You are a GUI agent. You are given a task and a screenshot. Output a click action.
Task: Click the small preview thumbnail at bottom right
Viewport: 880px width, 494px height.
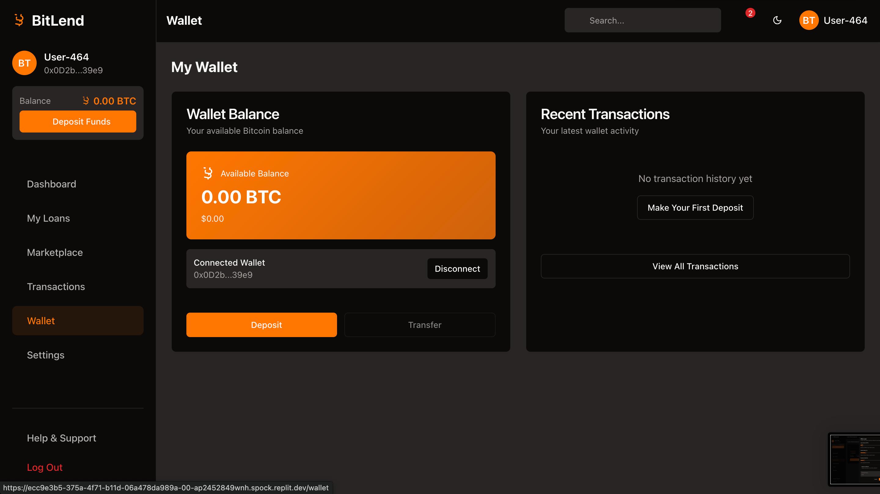coord(853,459)
